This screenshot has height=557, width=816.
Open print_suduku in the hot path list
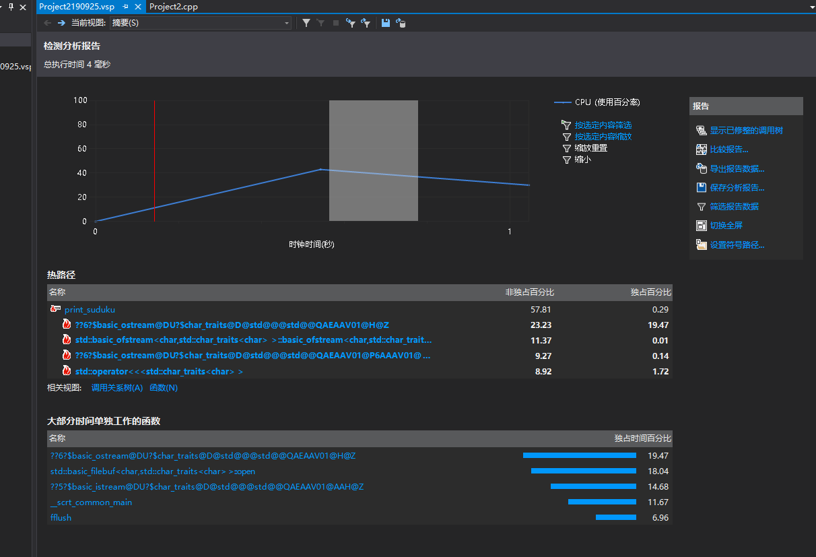click(90, 310)
